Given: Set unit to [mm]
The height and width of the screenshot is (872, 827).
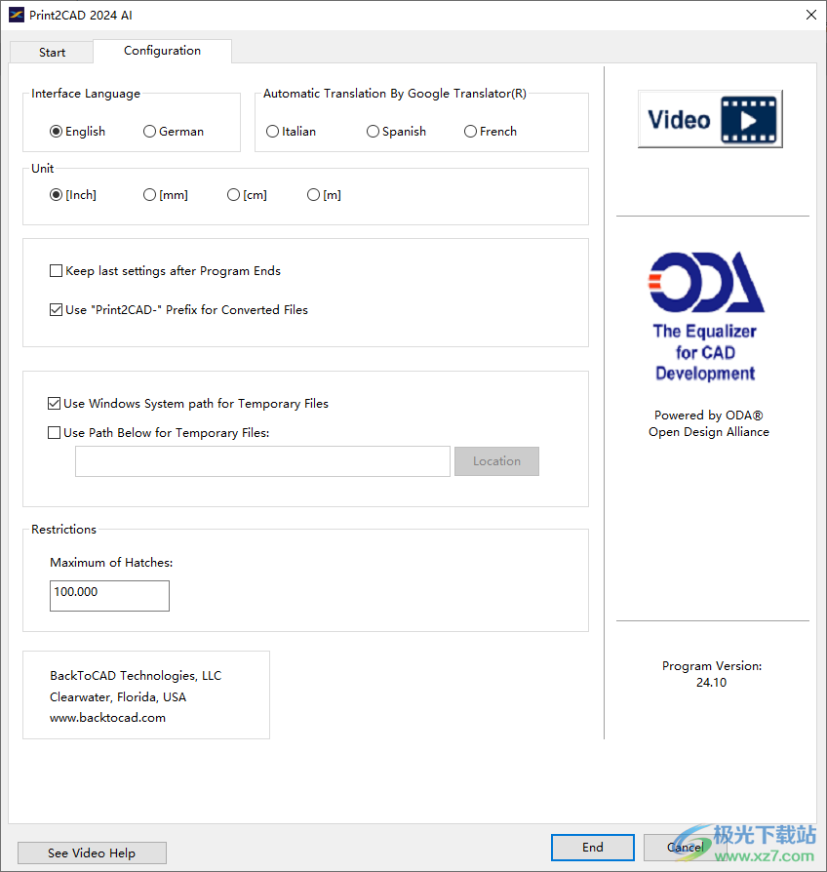Looking at the screenshot, I should click(166, 195).
